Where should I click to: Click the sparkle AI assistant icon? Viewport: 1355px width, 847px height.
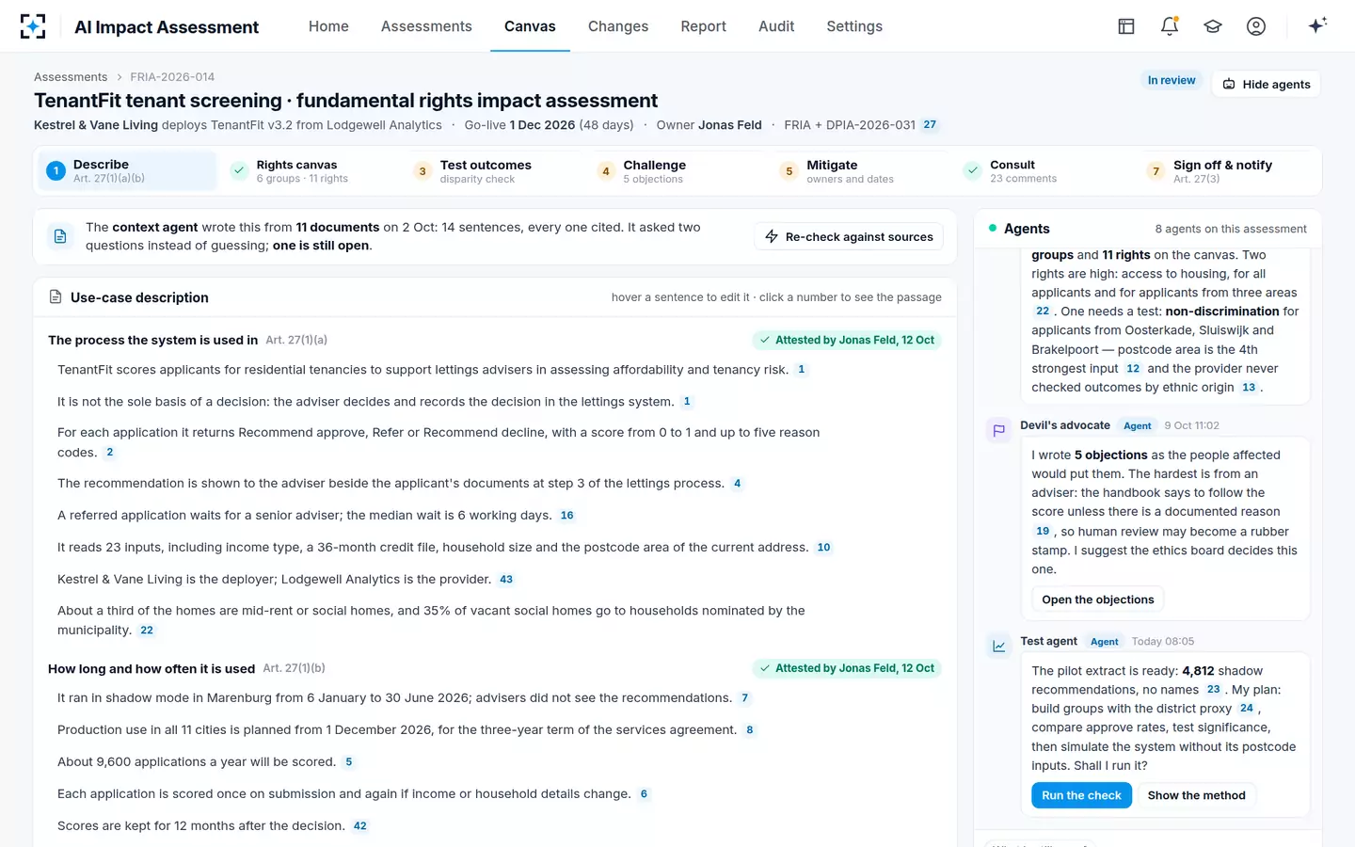point(1317,25)
